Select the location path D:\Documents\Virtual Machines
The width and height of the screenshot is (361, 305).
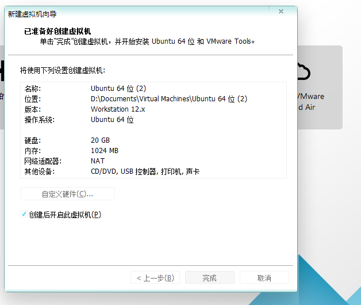169,98
